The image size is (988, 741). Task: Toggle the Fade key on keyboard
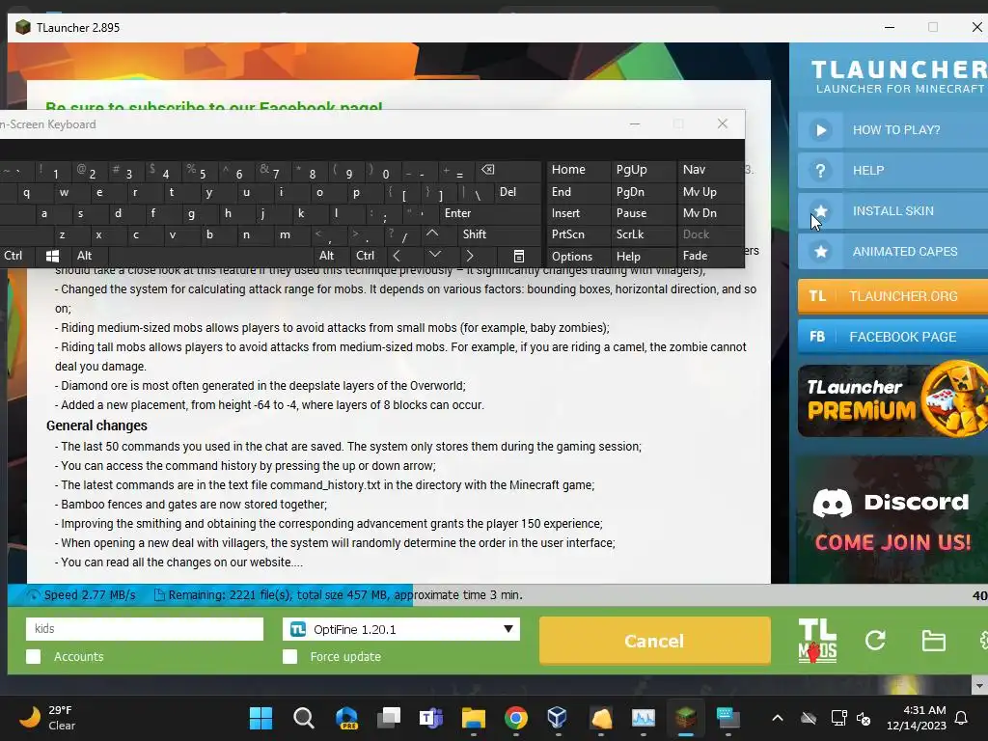click(695, 256)
